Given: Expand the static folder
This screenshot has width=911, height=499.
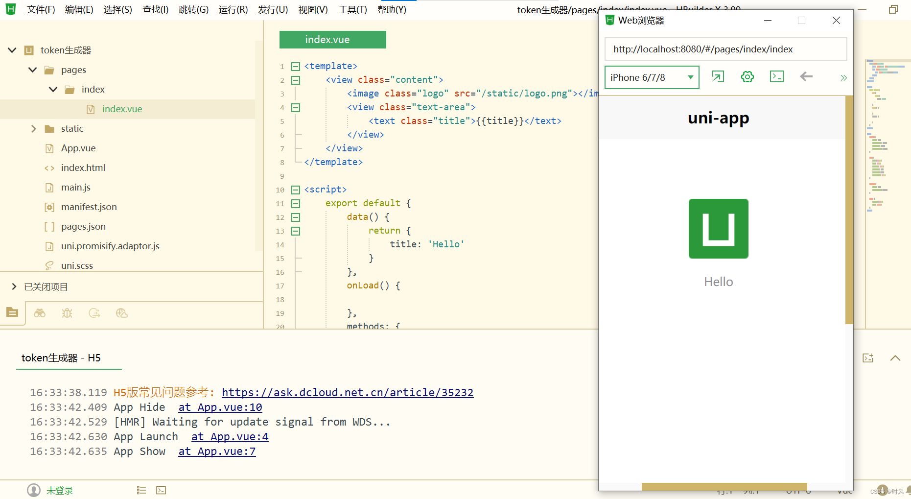Looking at the screenshot, I should click(x=33, y=128).
